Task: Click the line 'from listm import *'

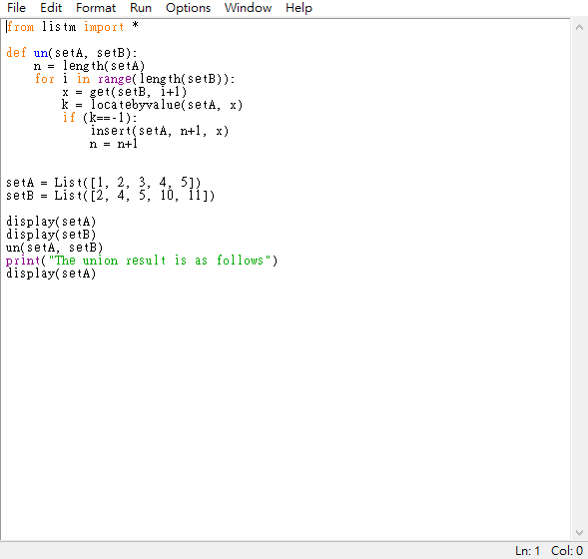Action: click(72, 27)
